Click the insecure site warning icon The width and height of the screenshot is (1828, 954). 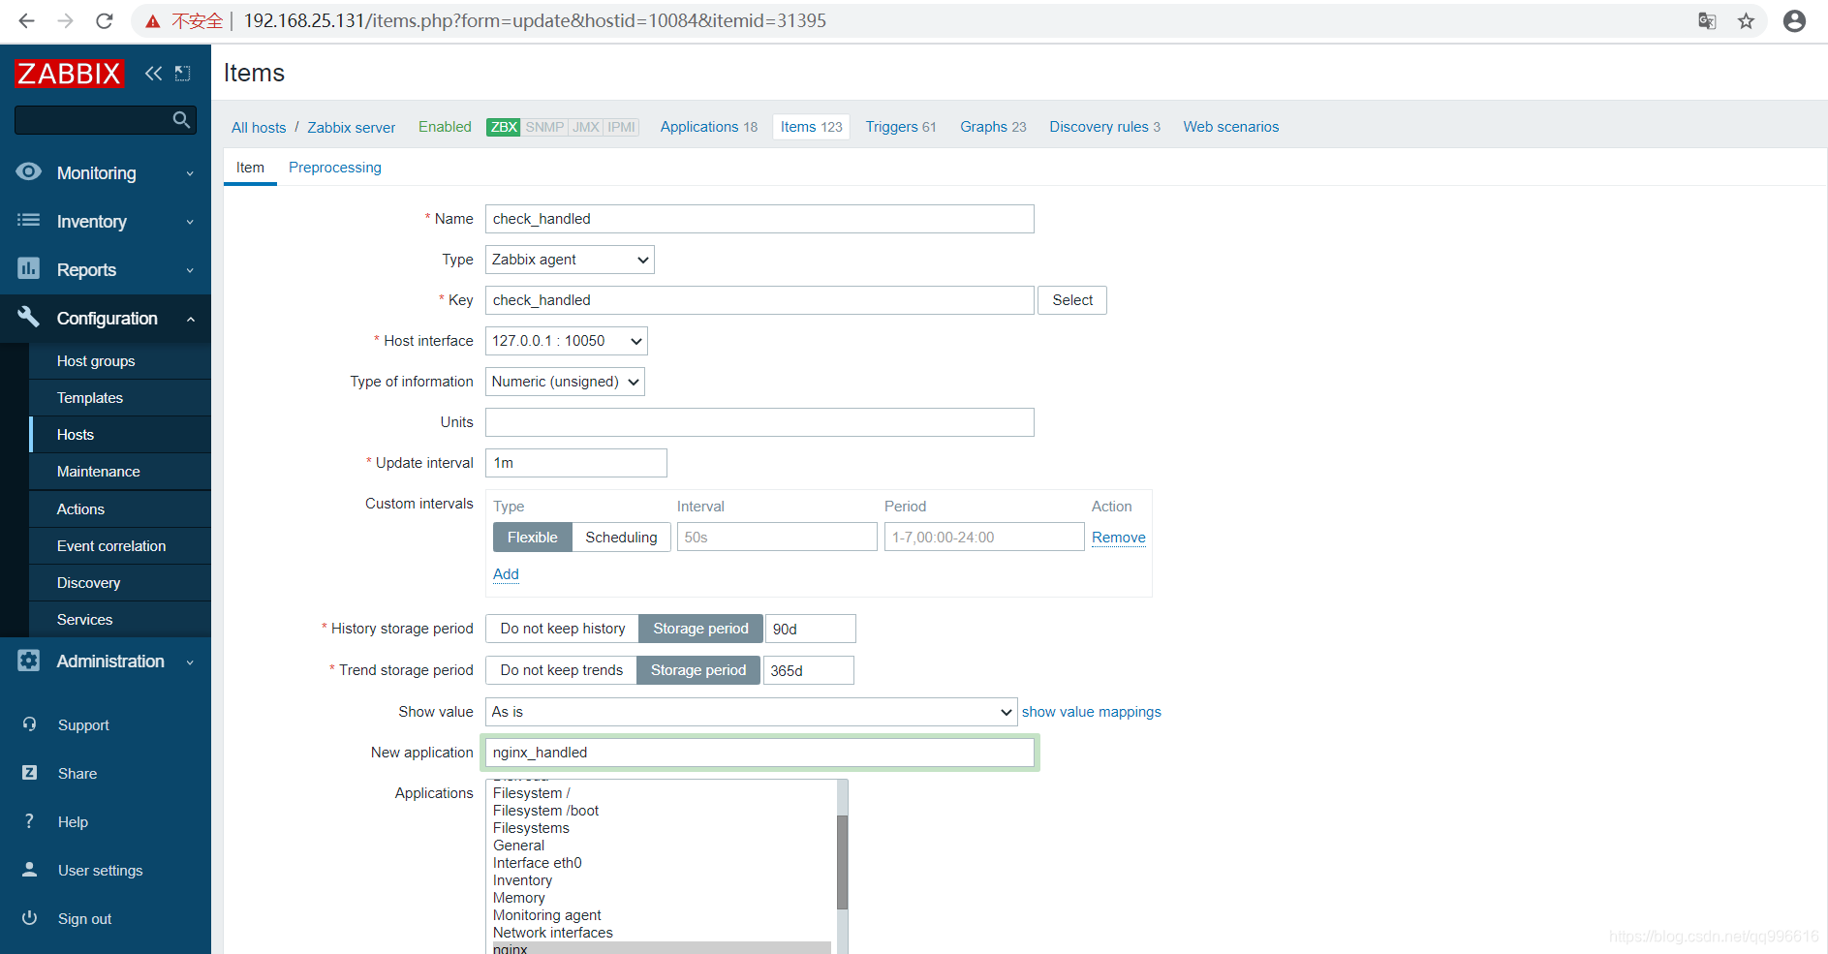click(153, 21)
